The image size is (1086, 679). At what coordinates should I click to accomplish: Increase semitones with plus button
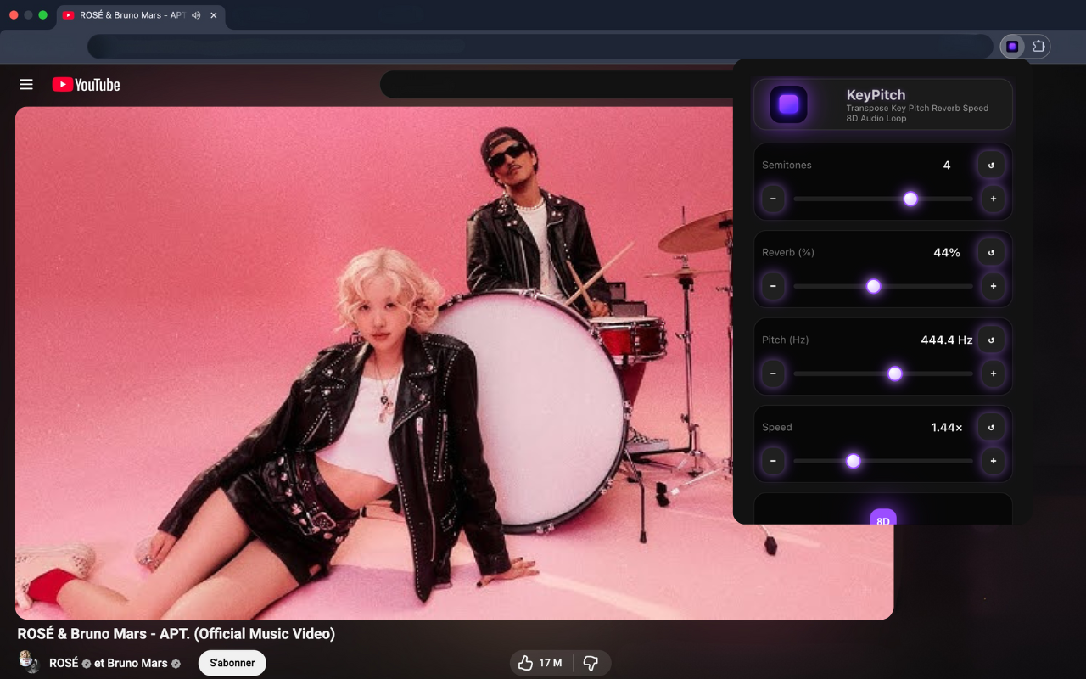coord(993,199)
